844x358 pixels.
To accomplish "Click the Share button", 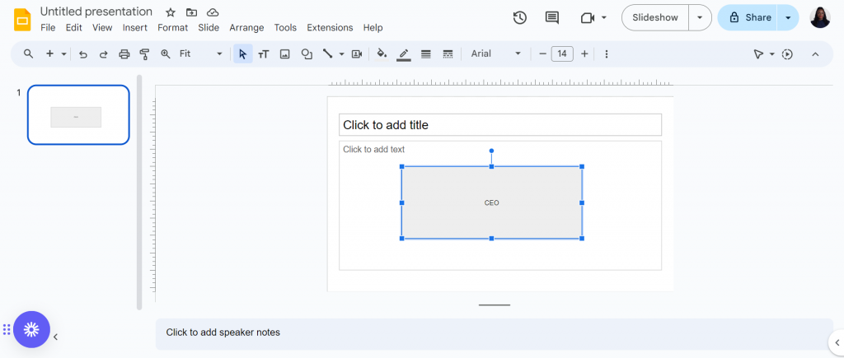I will tap(748, 18).
